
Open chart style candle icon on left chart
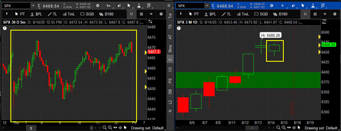click(120, 5)
